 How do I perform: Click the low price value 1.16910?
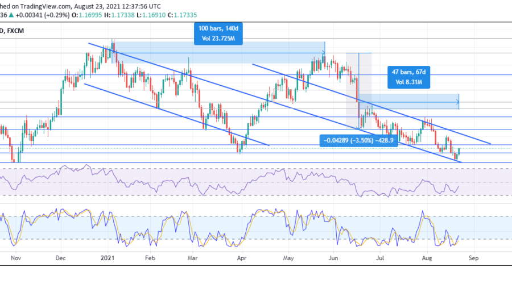(x=154, y=15)
